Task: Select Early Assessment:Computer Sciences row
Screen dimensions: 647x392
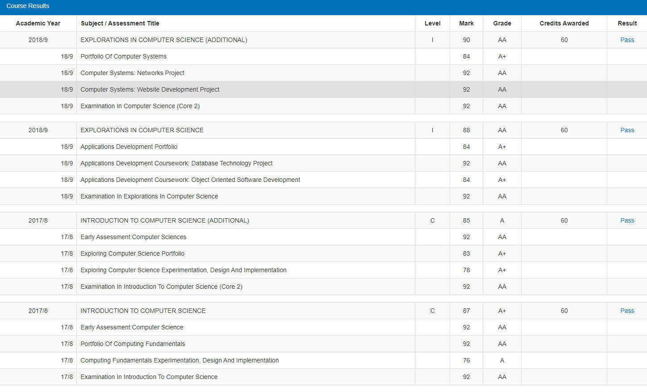Action: click(x=323, y=237)
